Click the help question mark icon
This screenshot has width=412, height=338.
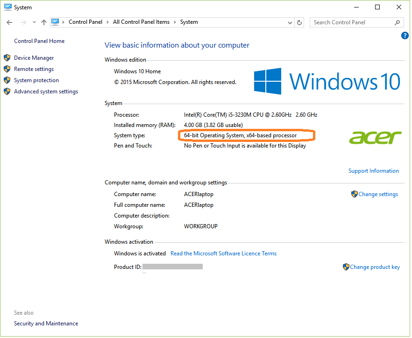405,35
